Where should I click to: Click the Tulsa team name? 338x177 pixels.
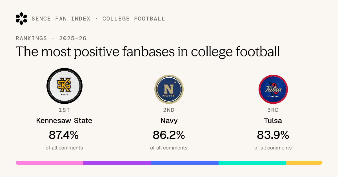click(273, 121)
